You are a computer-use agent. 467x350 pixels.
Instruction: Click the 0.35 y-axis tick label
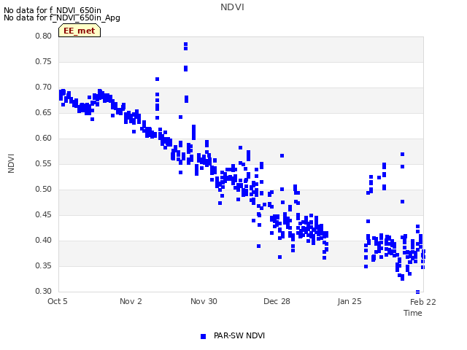[x=44, y=265]
